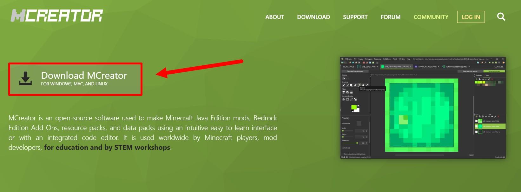Click the Download MCreator button label
This screenshot has width=521, height=192.
coord(84,75)
